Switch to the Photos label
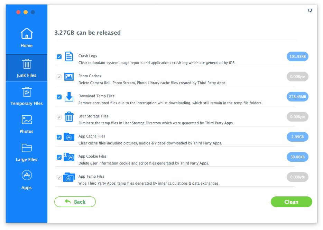 tap(27, 132)
